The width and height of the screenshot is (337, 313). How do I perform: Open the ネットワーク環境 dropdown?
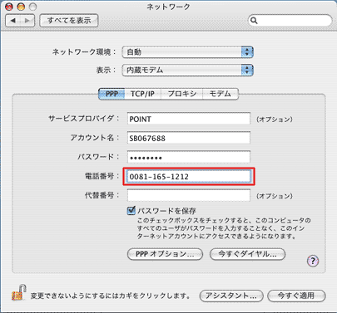187,52
